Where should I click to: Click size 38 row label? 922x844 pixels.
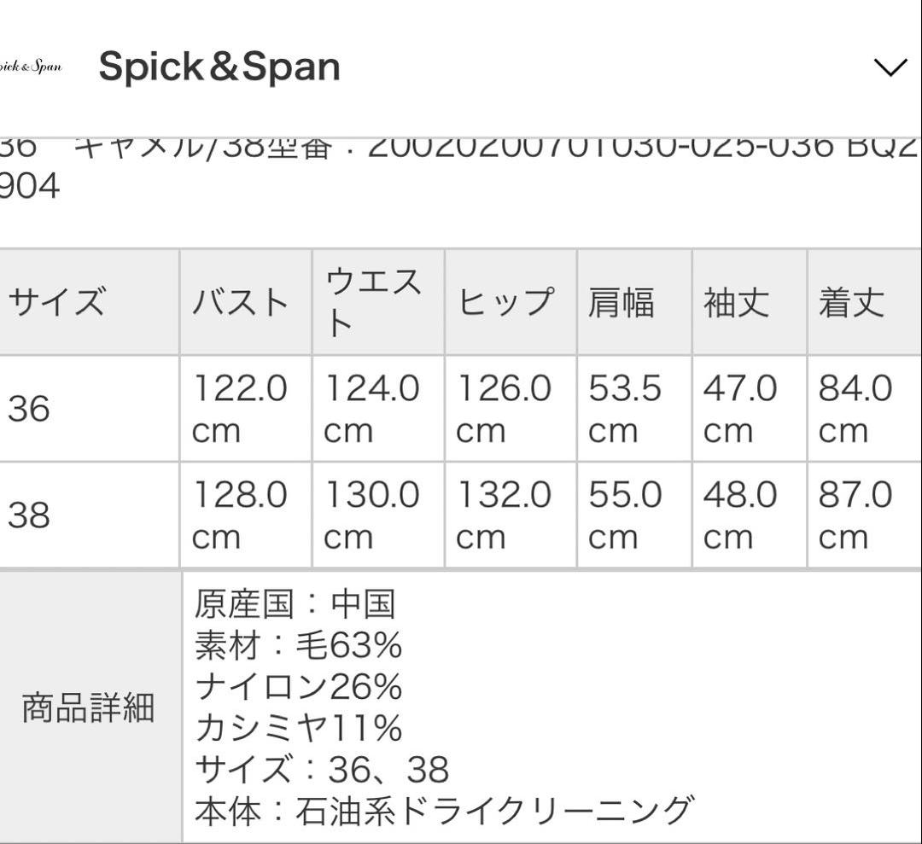26,515
